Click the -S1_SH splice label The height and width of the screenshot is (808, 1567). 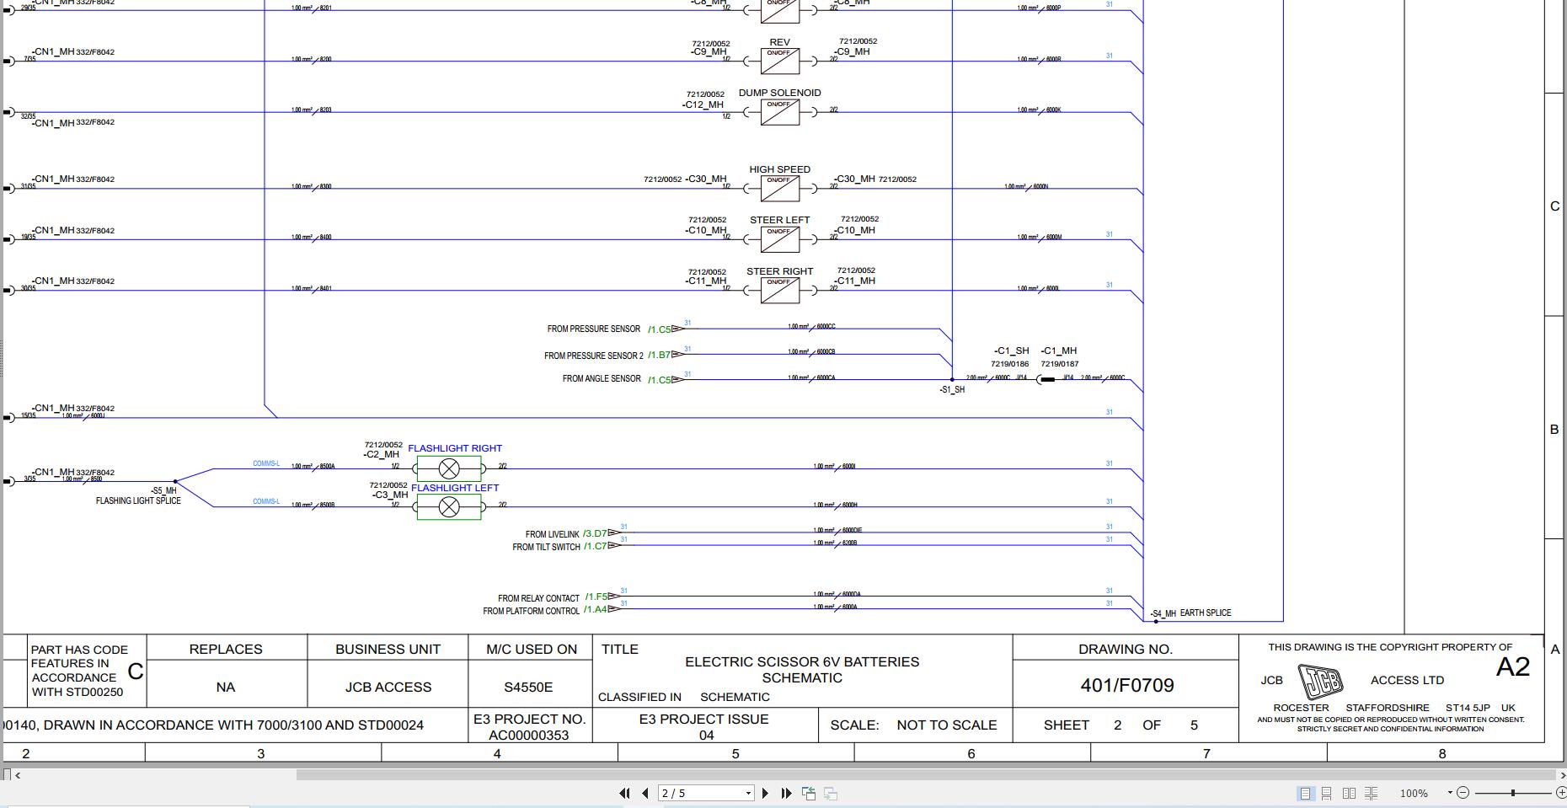tap(952, 390)
